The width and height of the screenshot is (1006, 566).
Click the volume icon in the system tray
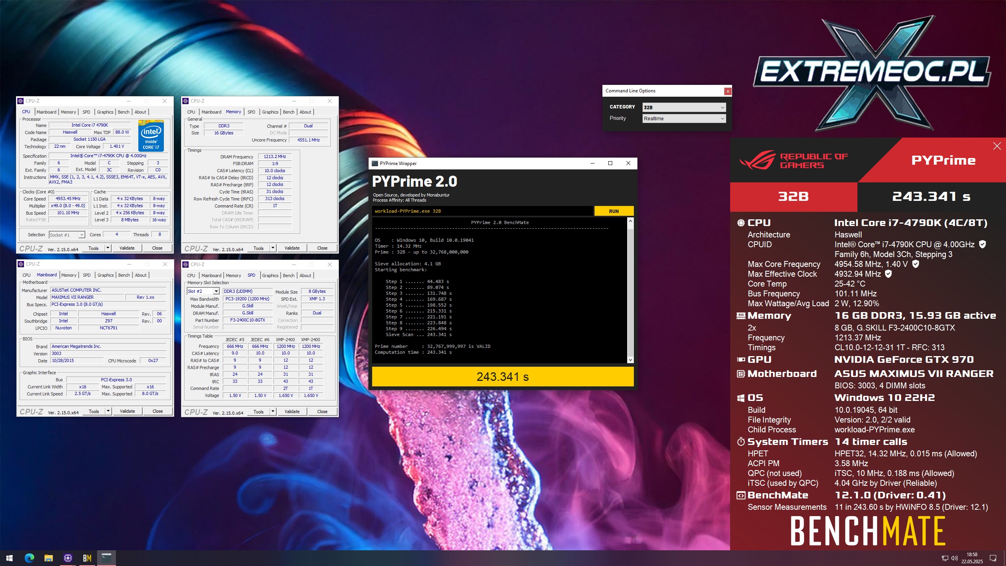954,558
